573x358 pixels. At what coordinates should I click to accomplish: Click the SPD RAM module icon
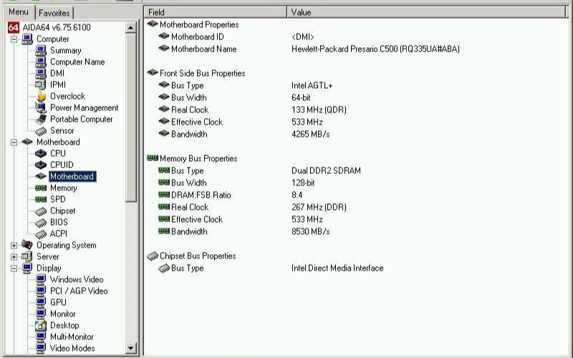(x=41, y=199)
